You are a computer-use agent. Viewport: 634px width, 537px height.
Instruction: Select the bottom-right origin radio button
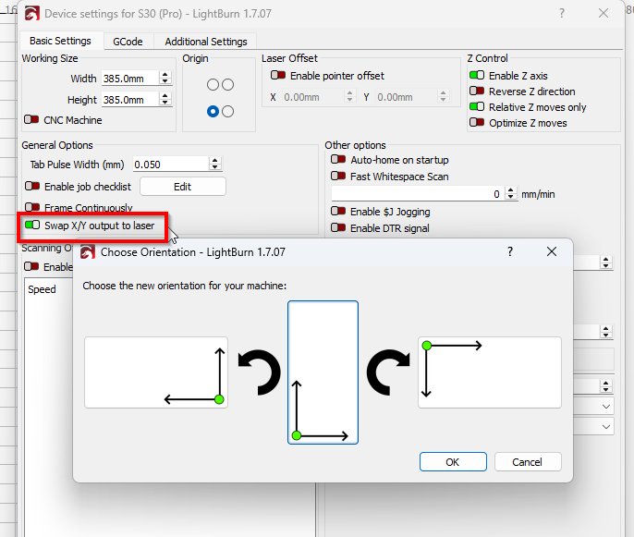click(x=228, y=111)
